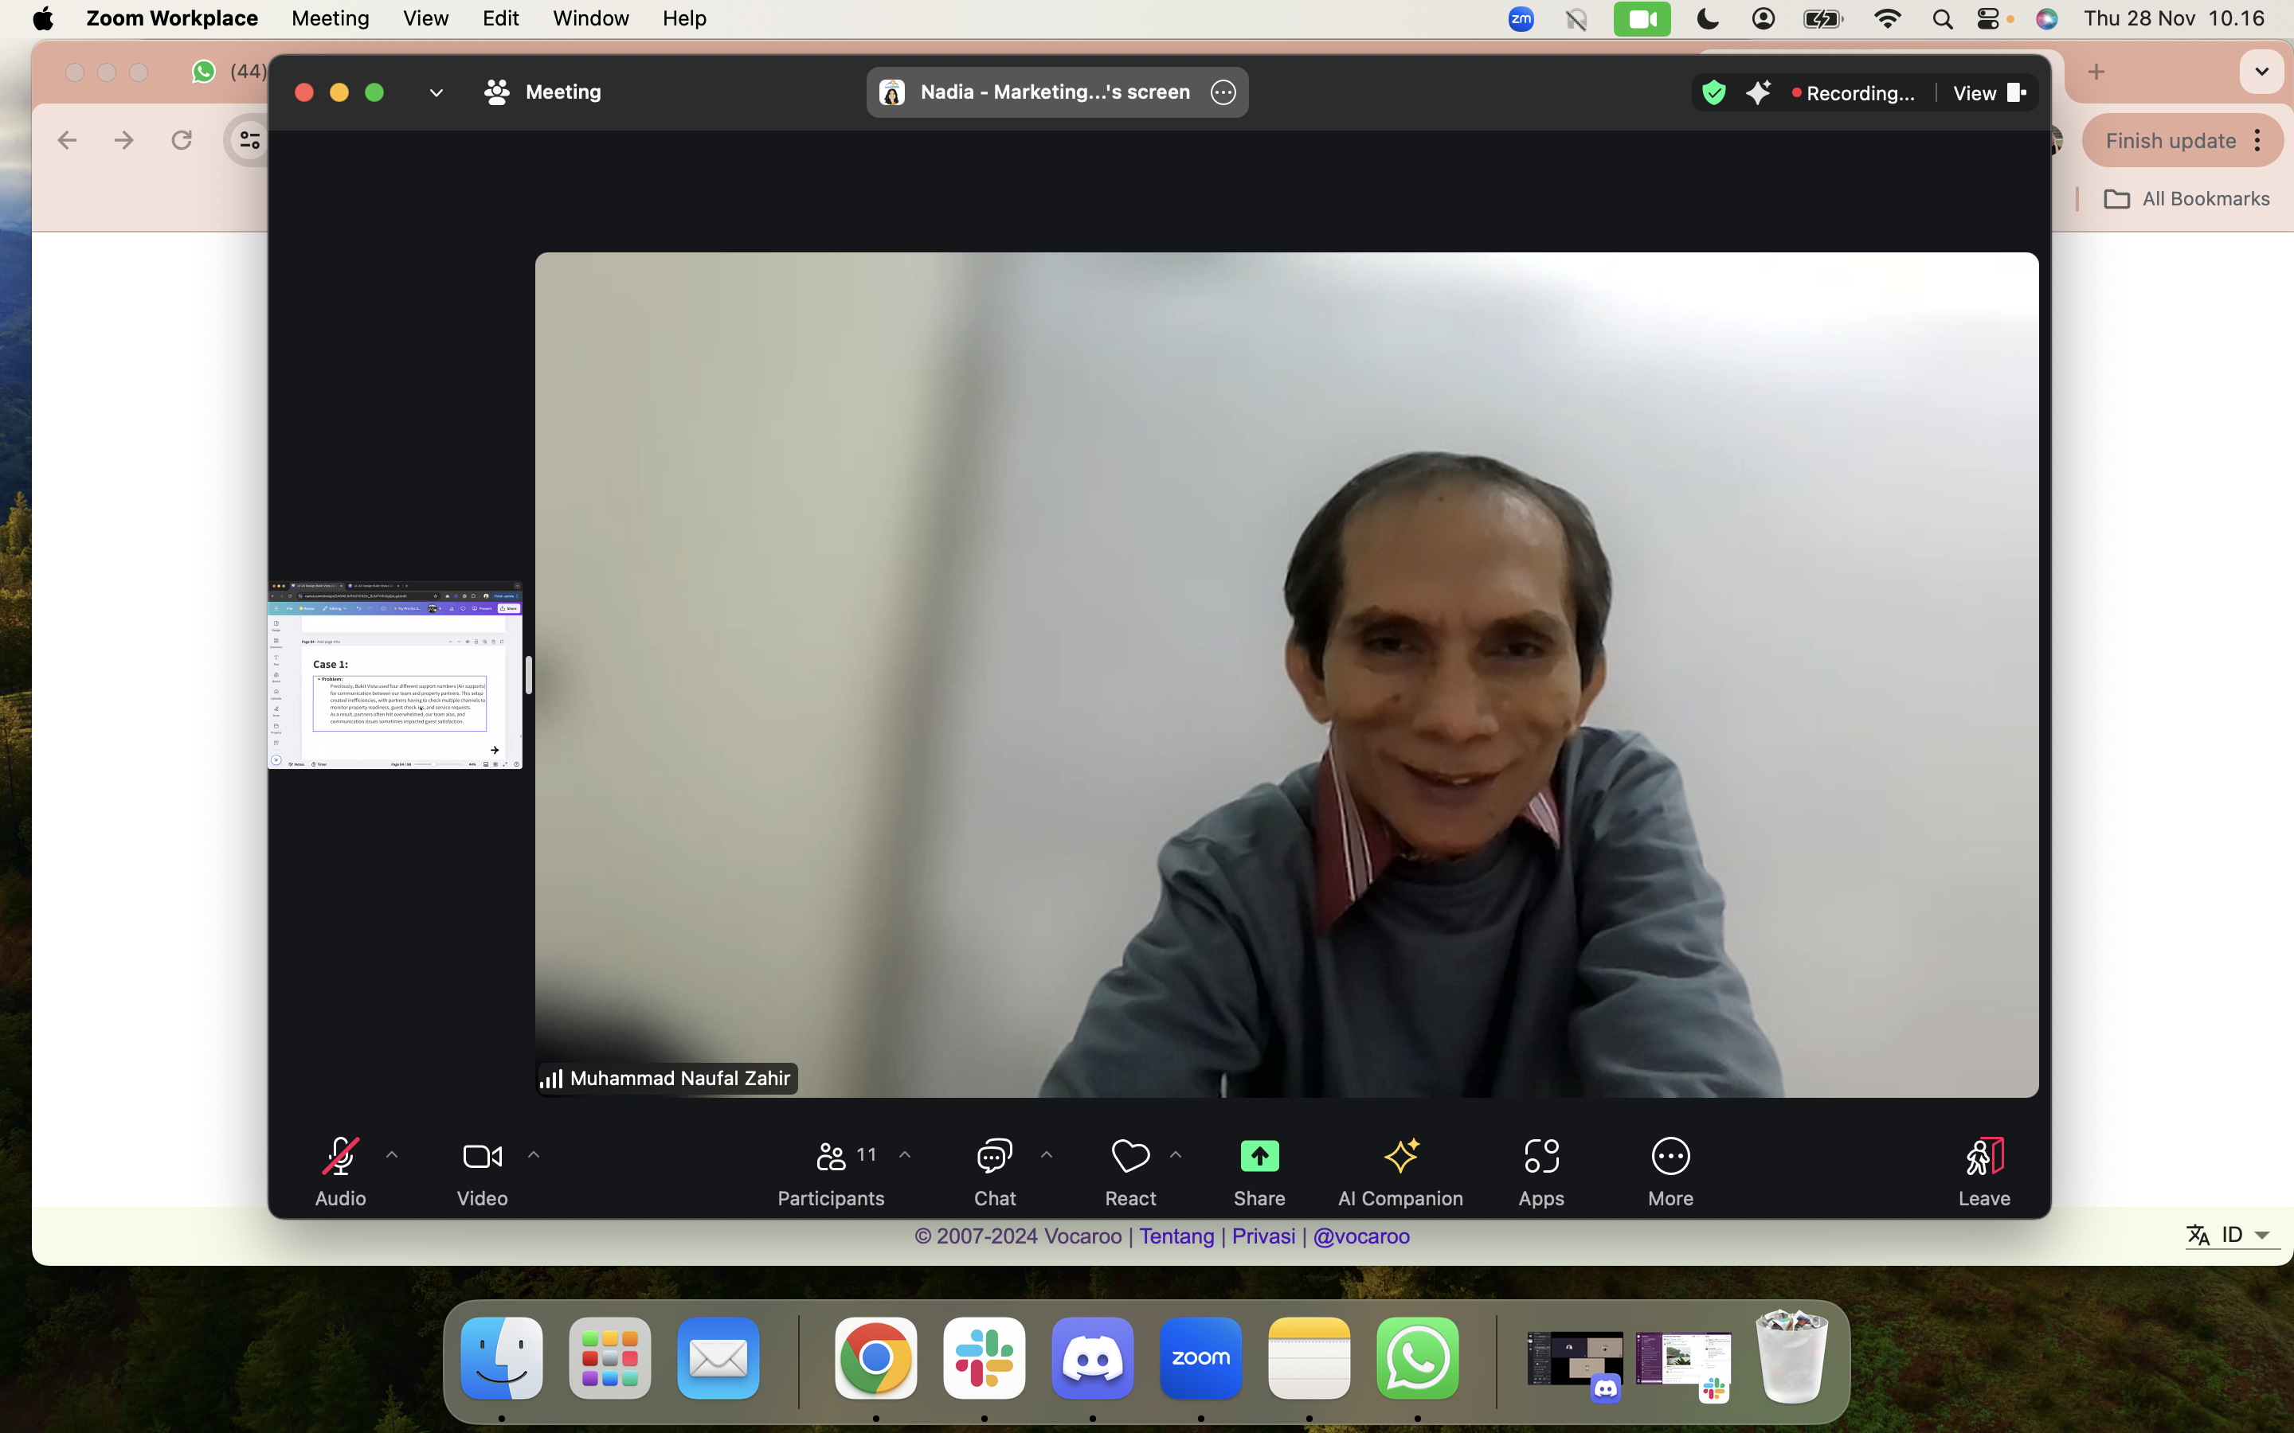Open the Zoom Workplace menu
Image resolution: width=2294 pixels, height=1433 pixels.
pyautogui.click(x=171, y=18)
